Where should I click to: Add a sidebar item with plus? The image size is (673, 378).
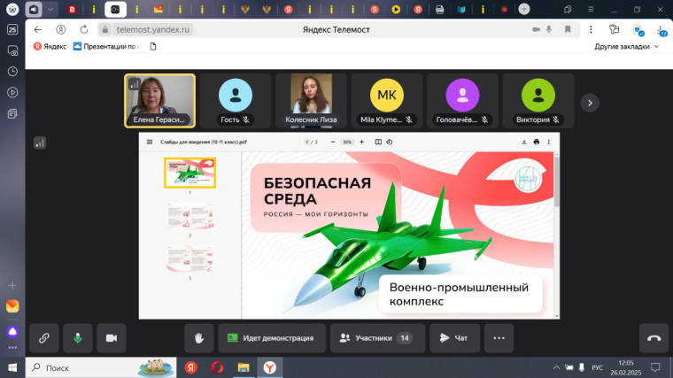[12, 285]
